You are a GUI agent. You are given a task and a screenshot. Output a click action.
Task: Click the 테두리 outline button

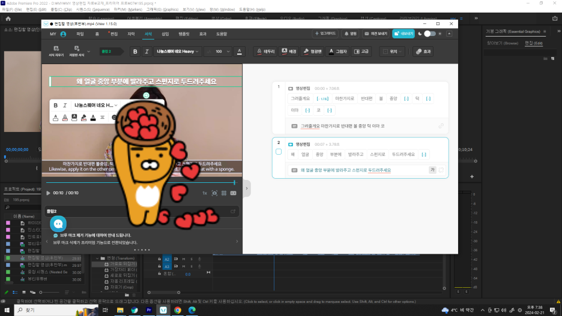(265, 52)
